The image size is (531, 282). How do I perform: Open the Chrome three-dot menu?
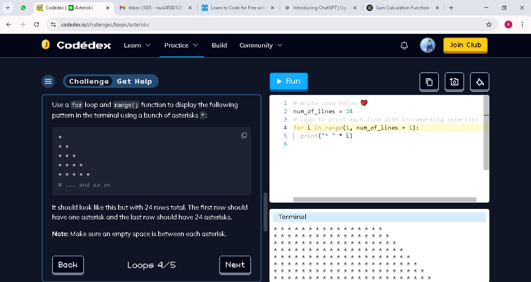pyautogui.click(x=522, y=25)
